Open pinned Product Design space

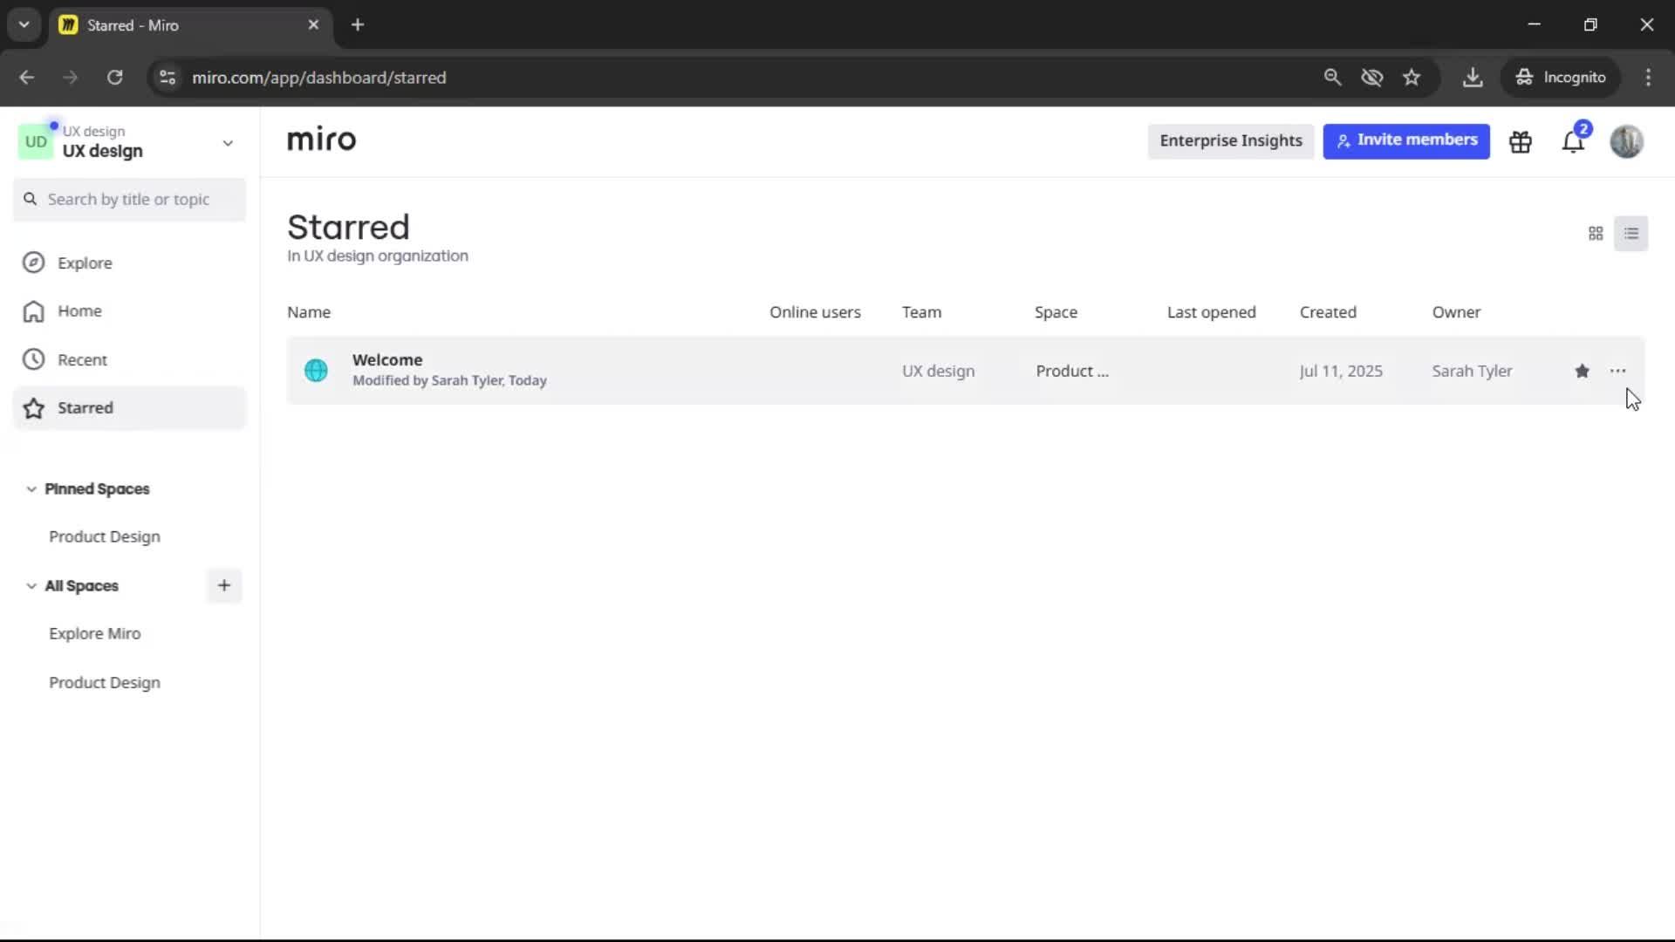(x=105, y=537)
